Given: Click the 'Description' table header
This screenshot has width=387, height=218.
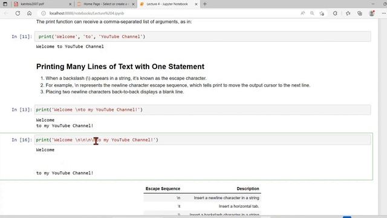Looking at the screenshot, I should click(248, 188).
